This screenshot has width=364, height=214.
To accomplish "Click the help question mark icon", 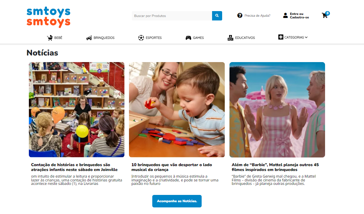I will [240, 16].
